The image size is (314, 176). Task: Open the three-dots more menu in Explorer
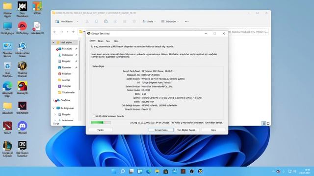186,22
